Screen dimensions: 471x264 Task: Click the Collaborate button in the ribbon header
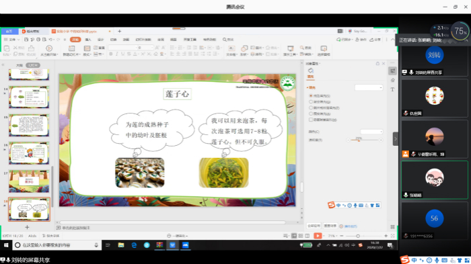[x=361, y=40]
